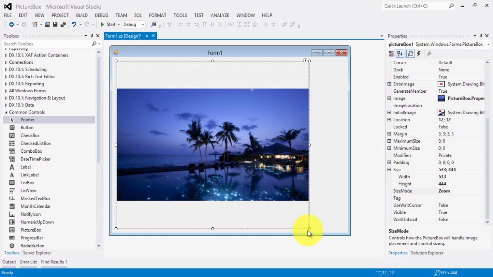
Task: Pick the RadioButton control icon
Action: click(12, 246)
